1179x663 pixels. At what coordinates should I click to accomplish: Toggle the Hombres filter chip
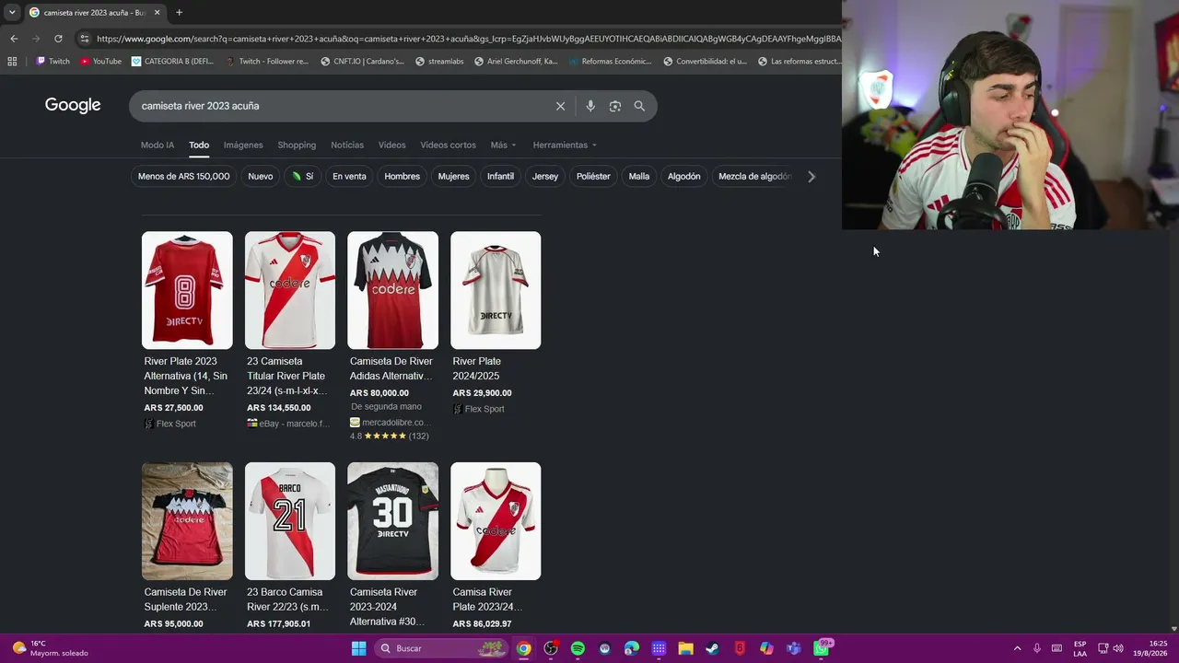pos(403,176)
